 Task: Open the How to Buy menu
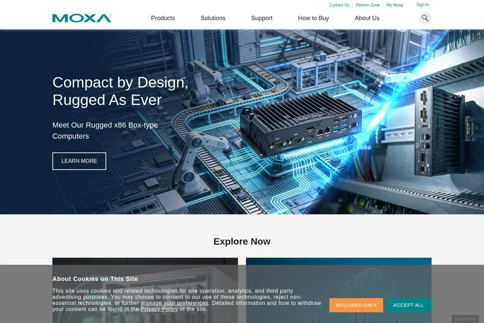click(313, 18)
